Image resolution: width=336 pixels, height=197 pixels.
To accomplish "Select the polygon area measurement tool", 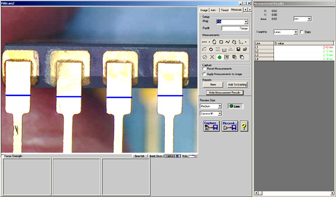I will [x=234, y=42].
